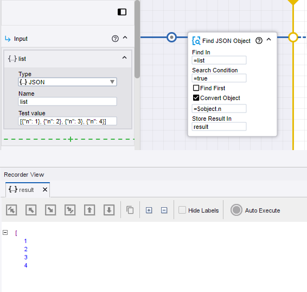
Task: Toggle the side panel layout icon
Action: tap(122, 12)
